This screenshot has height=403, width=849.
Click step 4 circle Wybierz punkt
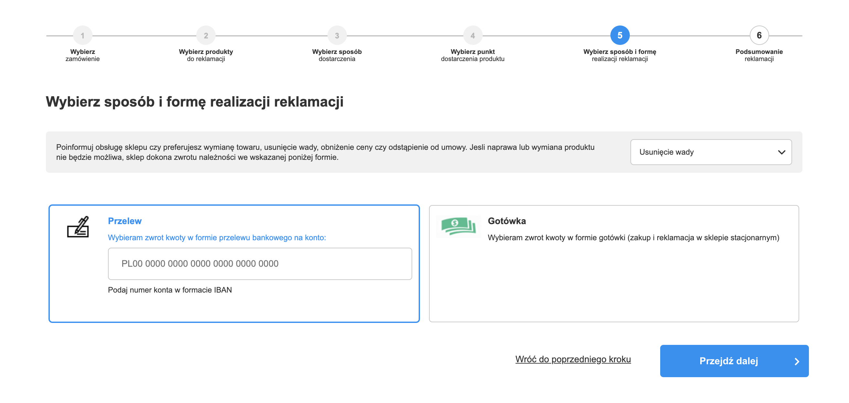[x=473, y=35]
